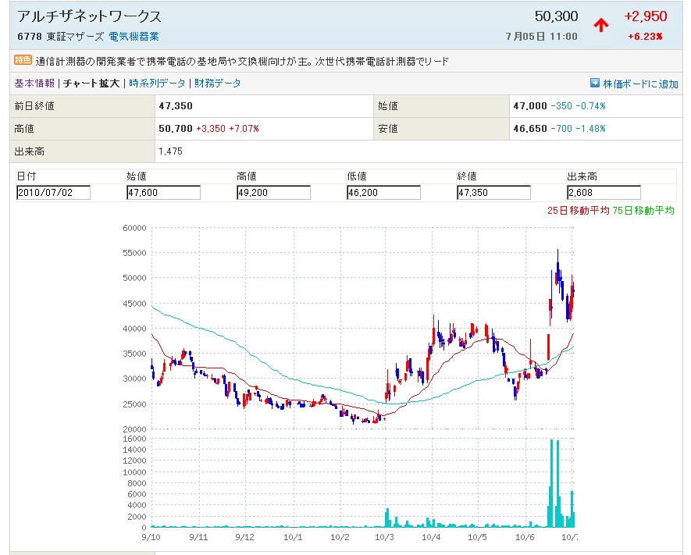
Task: Click the 低値 field showing 46,200
Action: point(383,193)
